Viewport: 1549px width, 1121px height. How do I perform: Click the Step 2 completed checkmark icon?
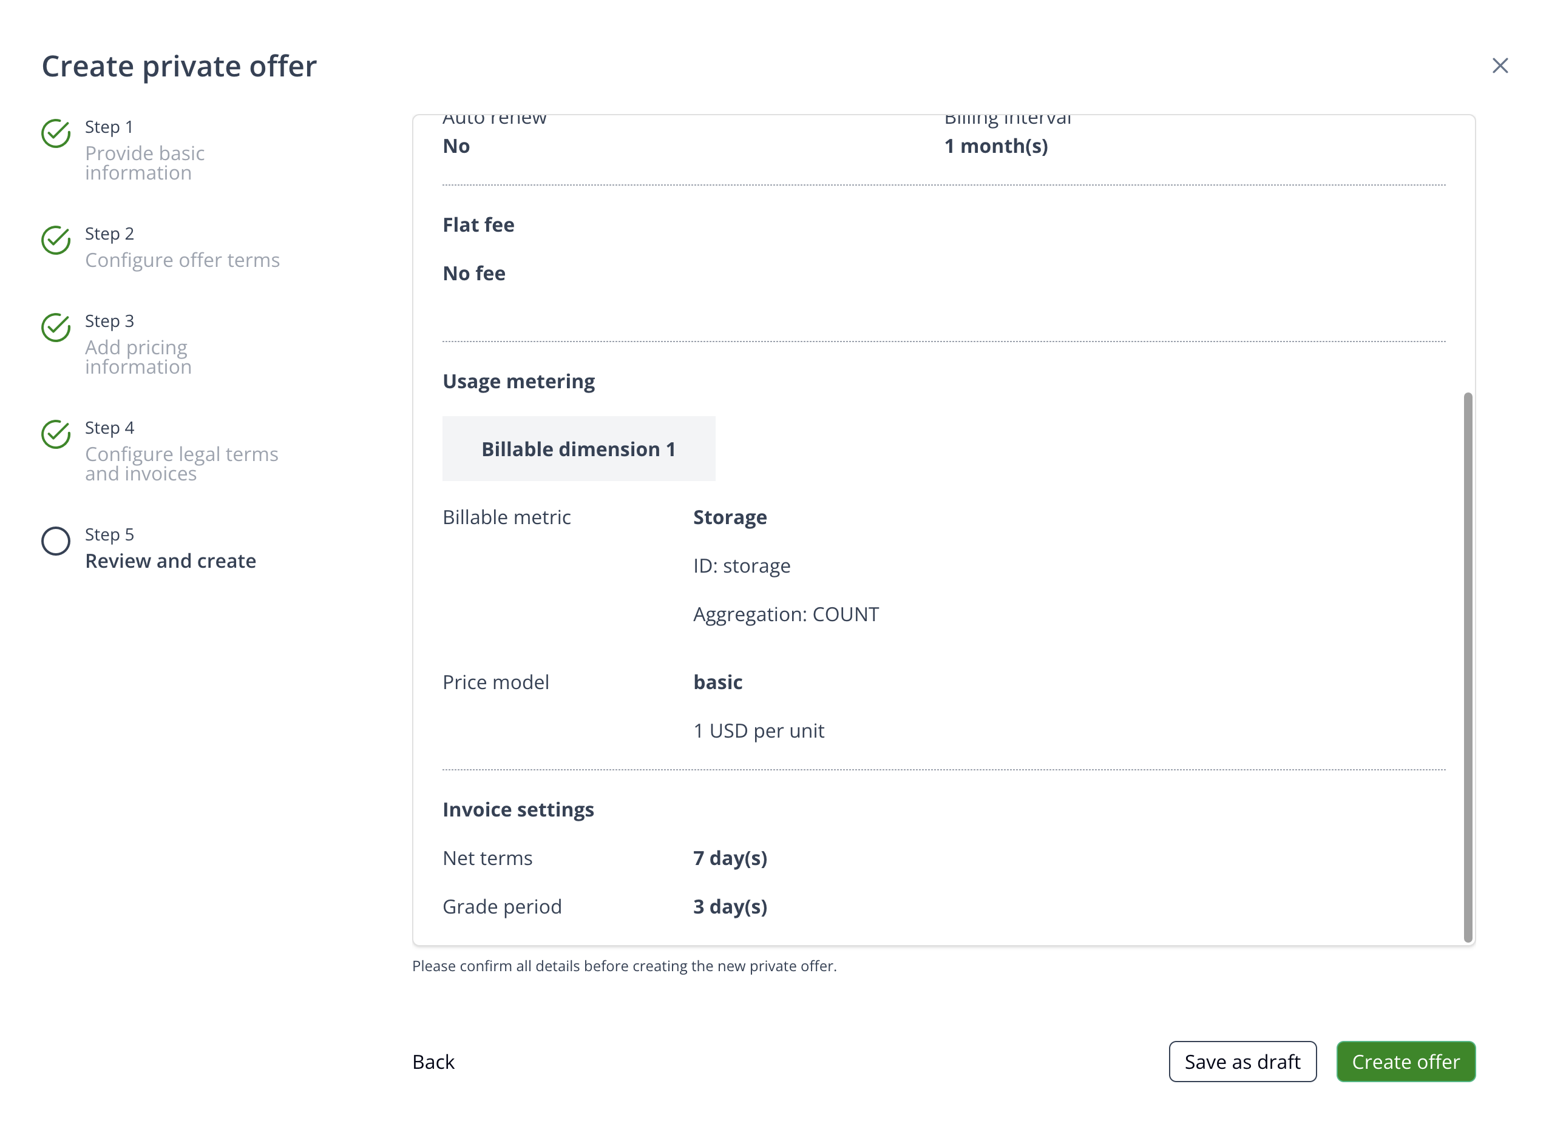coord(56,240)
